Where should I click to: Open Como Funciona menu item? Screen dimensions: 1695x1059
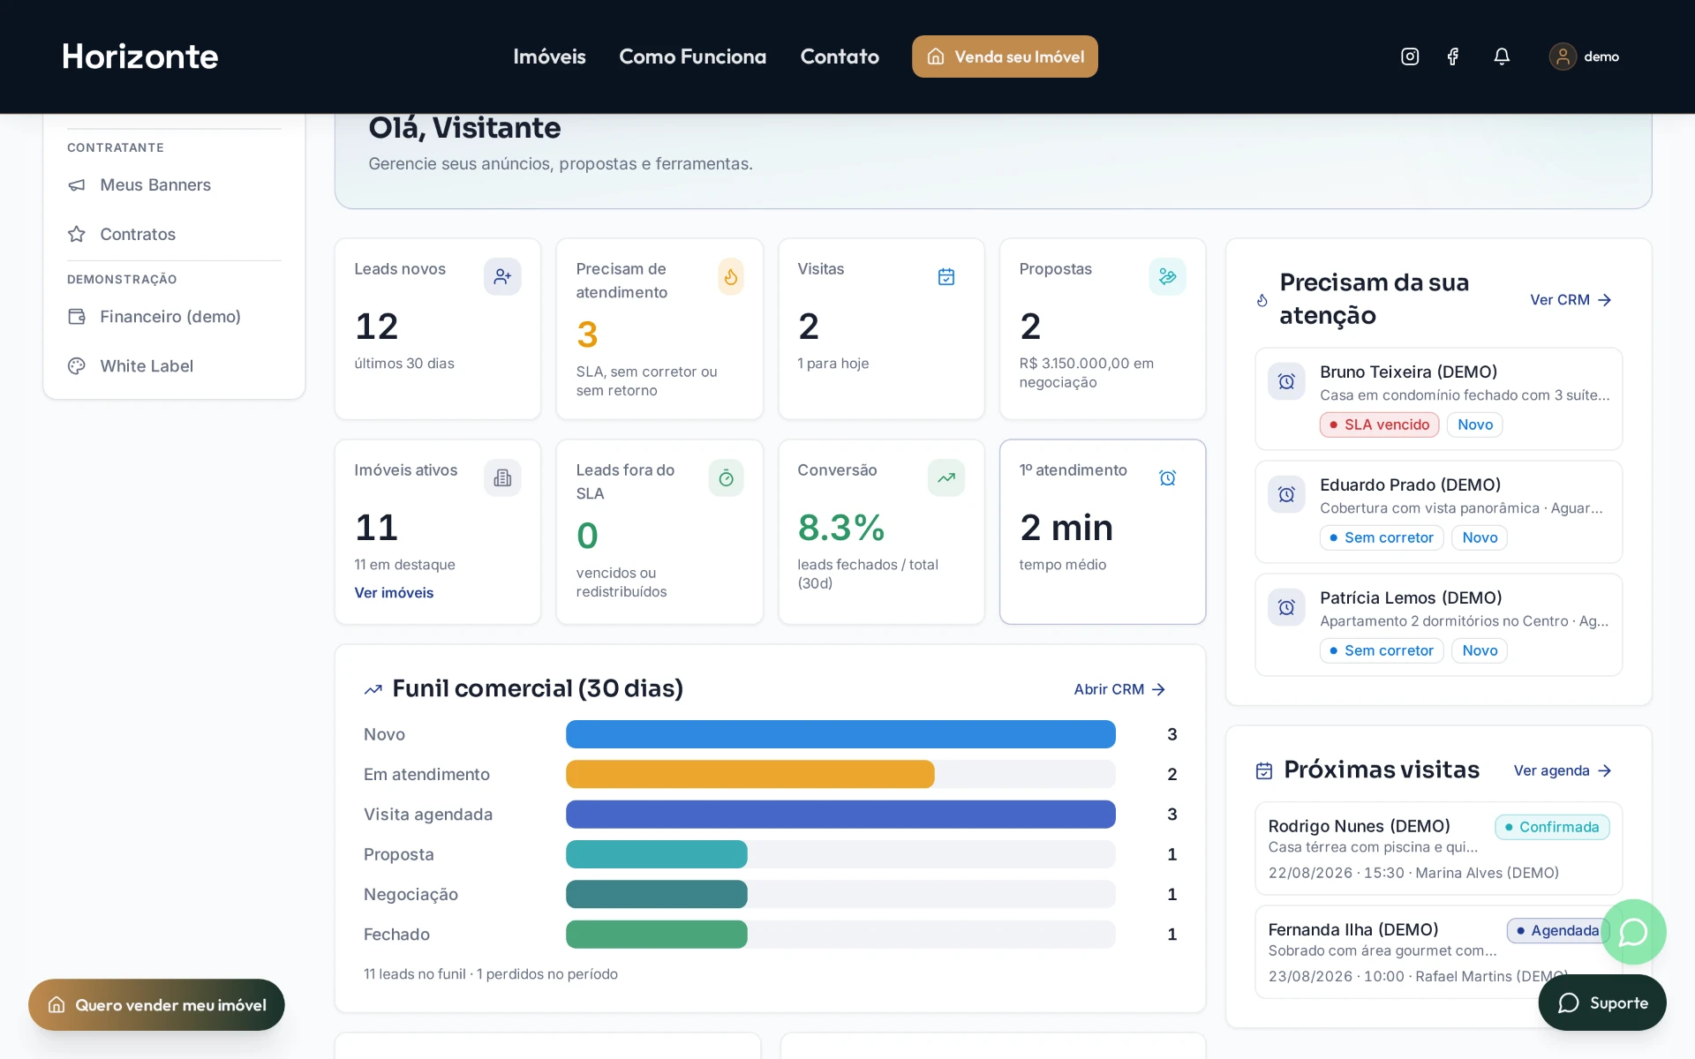click(x=692, y=56)
